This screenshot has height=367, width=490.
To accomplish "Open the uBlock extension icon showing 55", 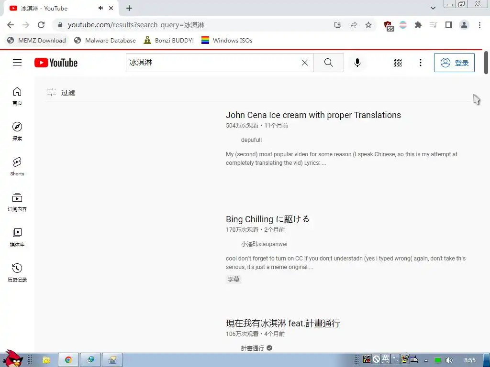I will [389, 26].
